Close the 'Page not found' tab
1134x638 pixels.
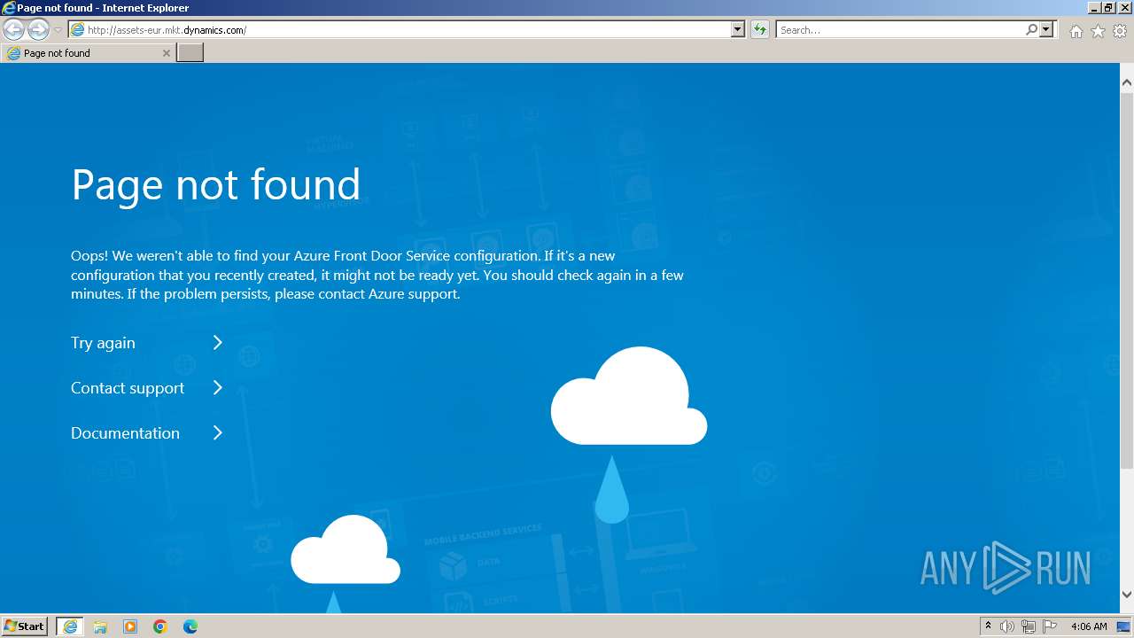point(166,53)
